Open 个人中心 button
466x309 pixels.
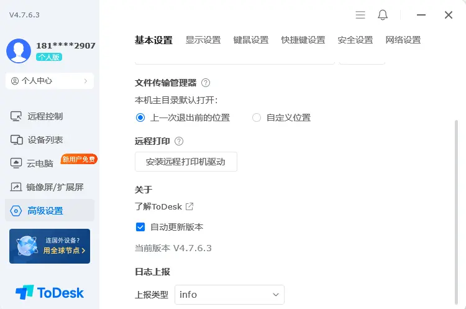tap(50, 81)
